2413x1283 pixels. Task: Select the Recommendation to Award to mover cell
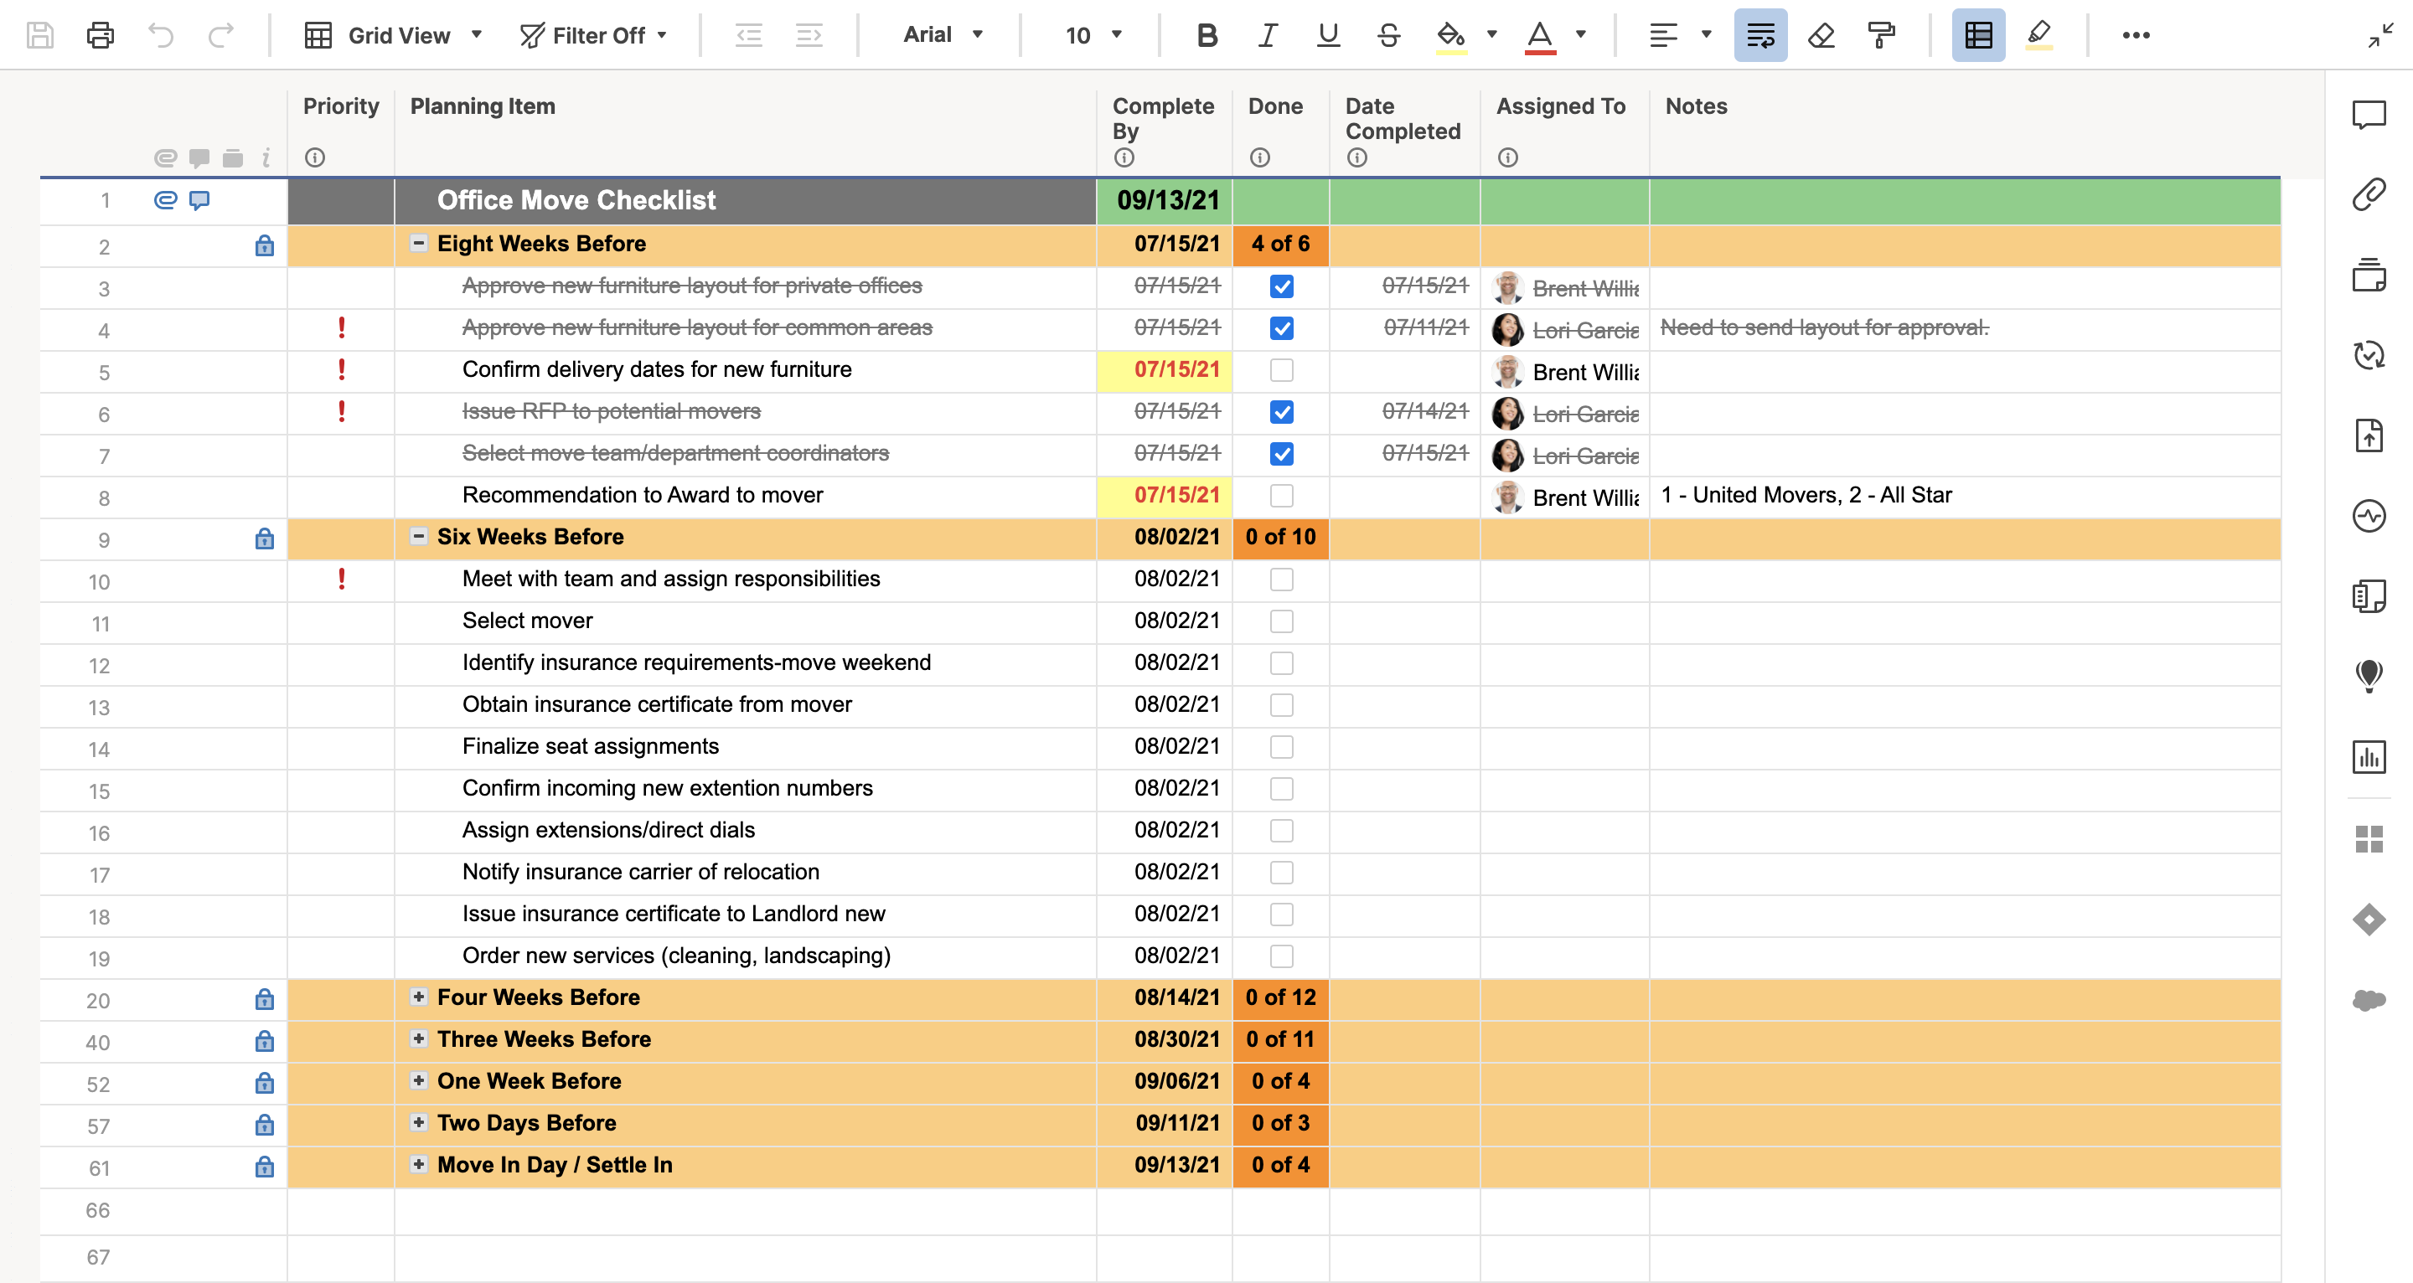click(x=643, y=496)
